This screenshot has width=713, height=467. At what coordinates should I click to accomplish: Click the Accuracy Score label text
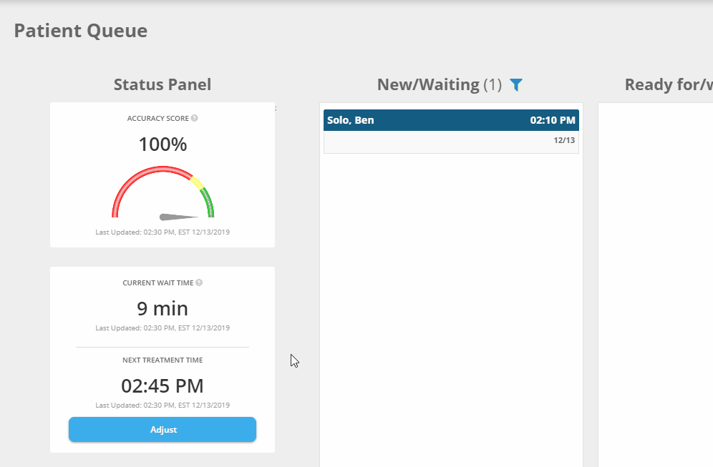point(157,118)
